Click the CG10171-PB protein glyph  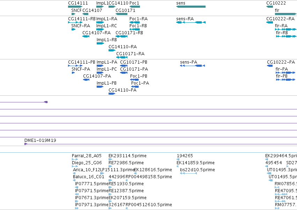point(124,66)
